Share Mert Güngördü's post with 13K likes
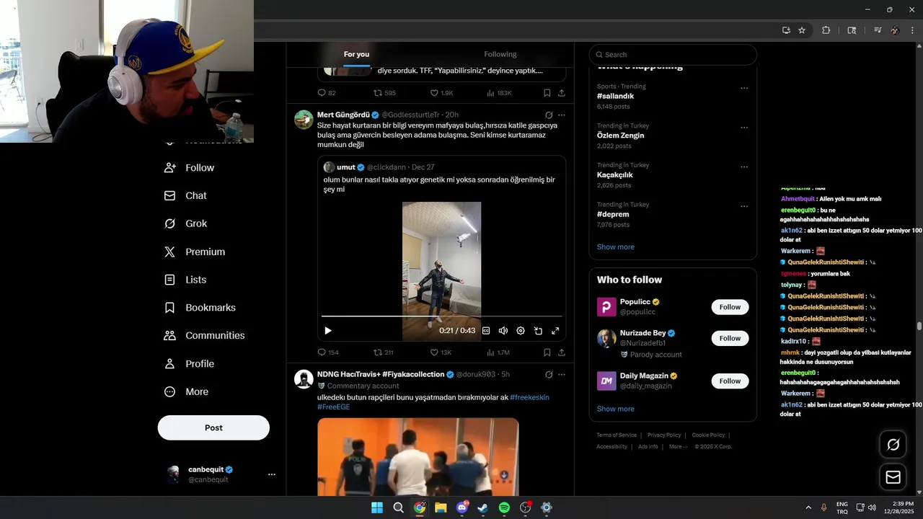This screenshot has width=923, height=519. point(561,352)
